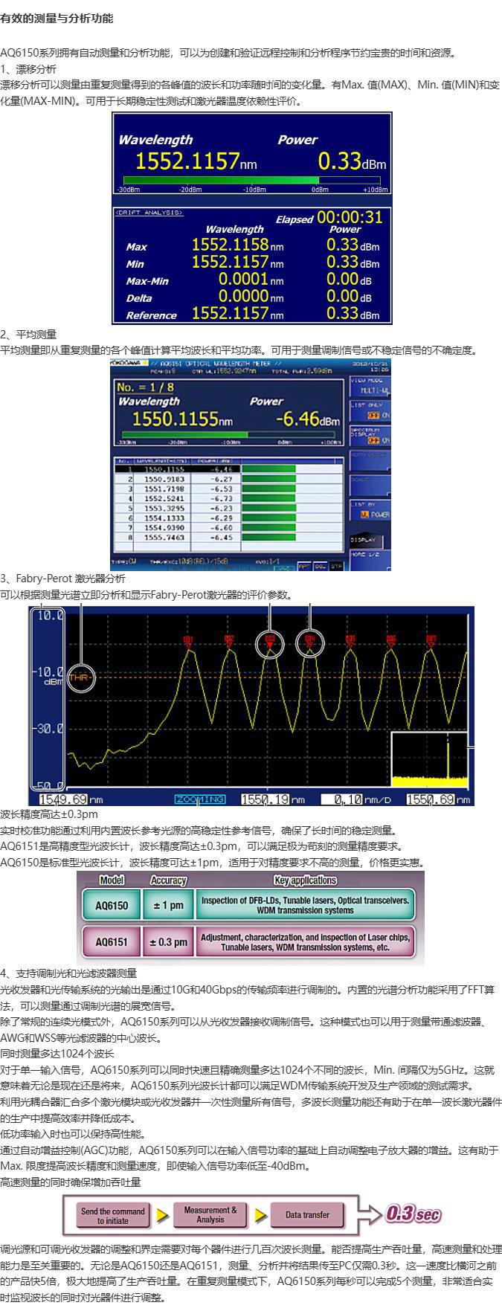Click circled peak marker 004
The image size is (502, 1311).
pyautogui.click(x=310, y=644)
